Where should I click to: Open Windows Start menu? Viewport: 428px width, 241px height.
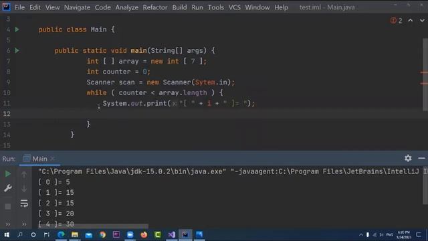click(x=7, y=235)
